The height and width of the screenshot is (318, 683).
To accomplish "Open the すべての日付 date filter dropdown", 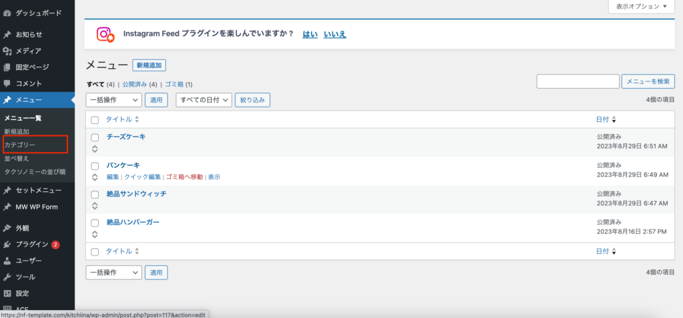I will (203, 100).
